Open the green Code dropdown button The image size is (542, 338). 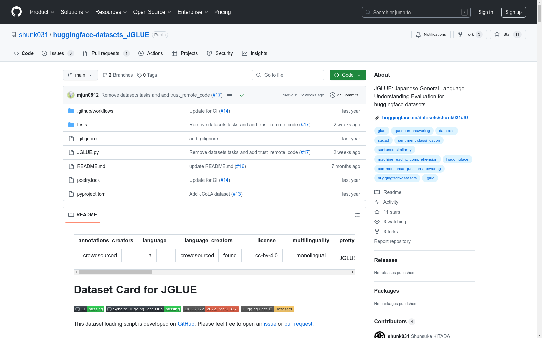348,75
